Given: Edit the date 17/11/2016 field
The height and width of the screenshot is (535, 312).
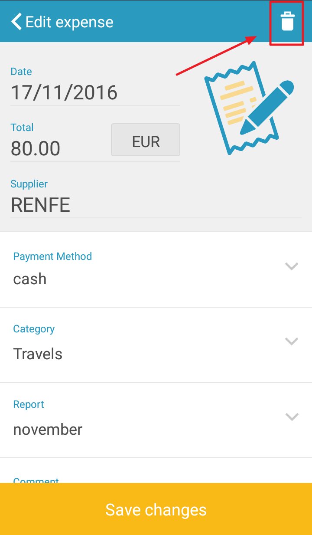Looking at the screenshot, I should point(95,93).
